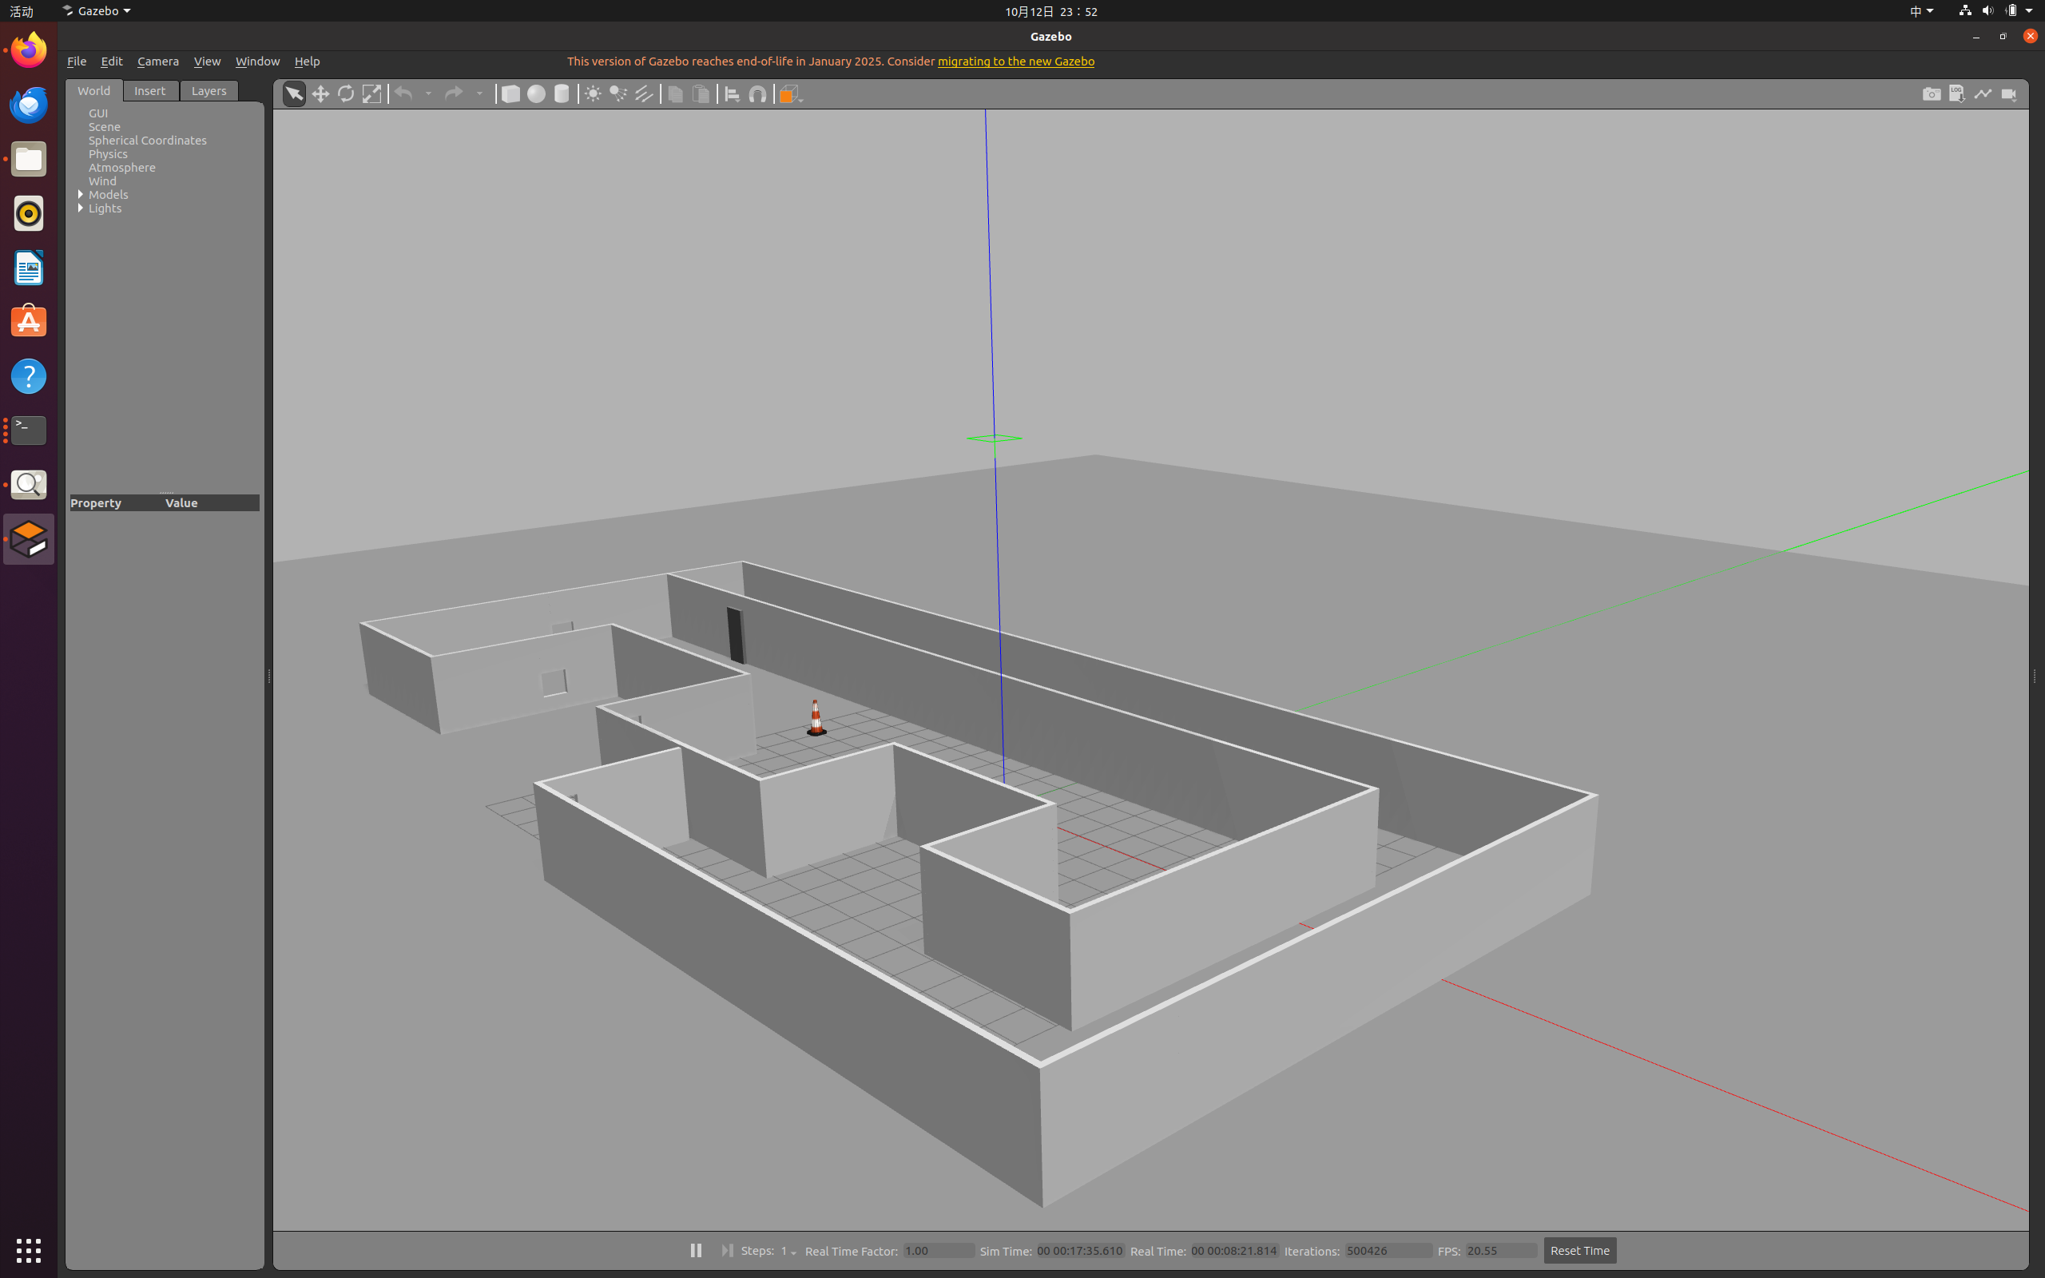Screen dimensions: 2045x1278
Task: Select the orange traffic cone in scene
Action: [x=816, y=718]
